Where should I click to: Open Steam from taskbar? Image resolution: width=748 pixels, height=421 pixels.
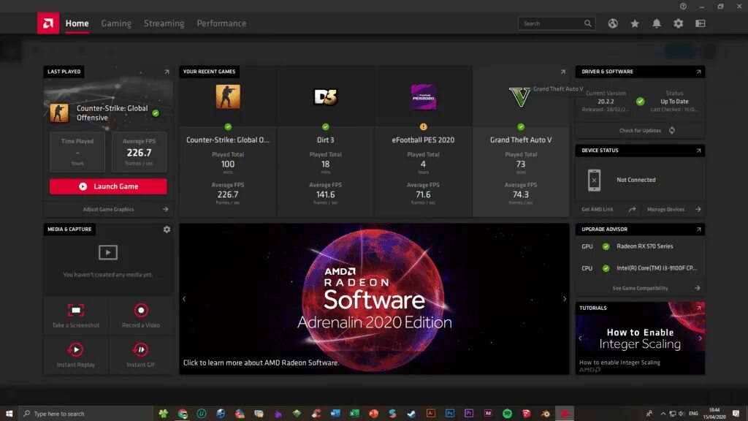(411, 414)
